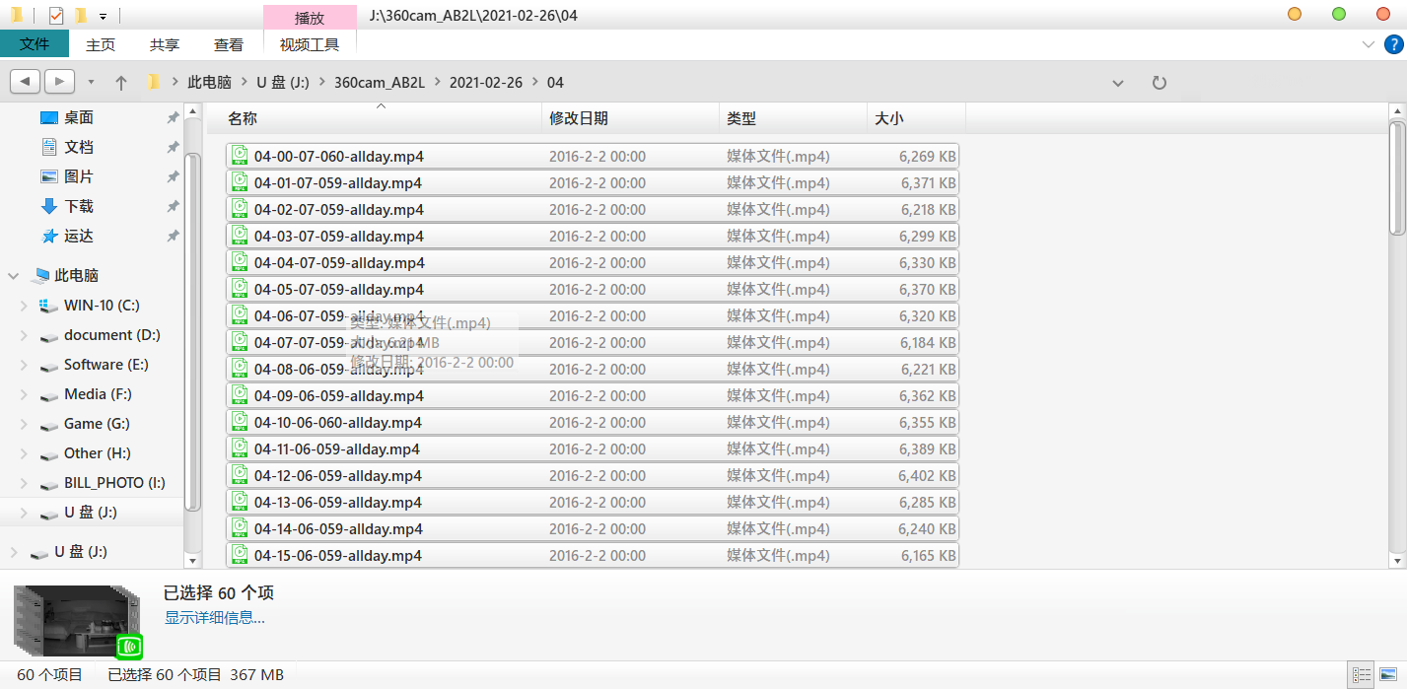Open 桌面 in quick access

click(79, 117)
